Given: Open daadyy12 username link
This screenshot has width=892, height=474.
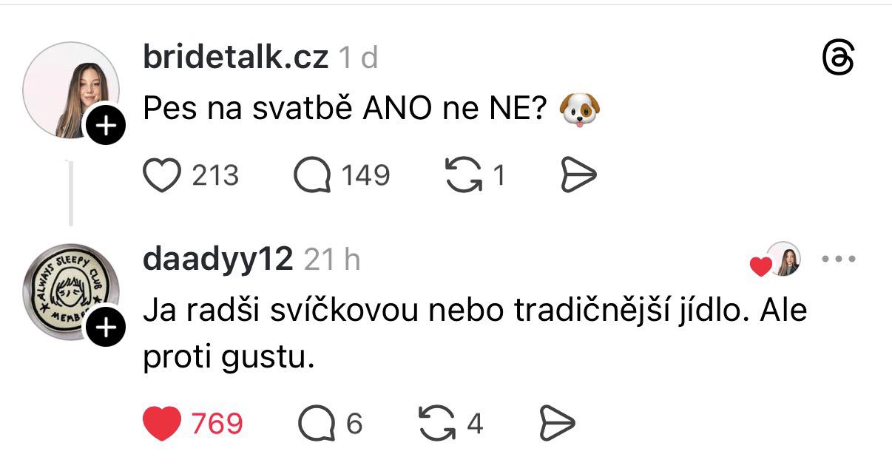Looking at the screenshot, I should (217, 260).
